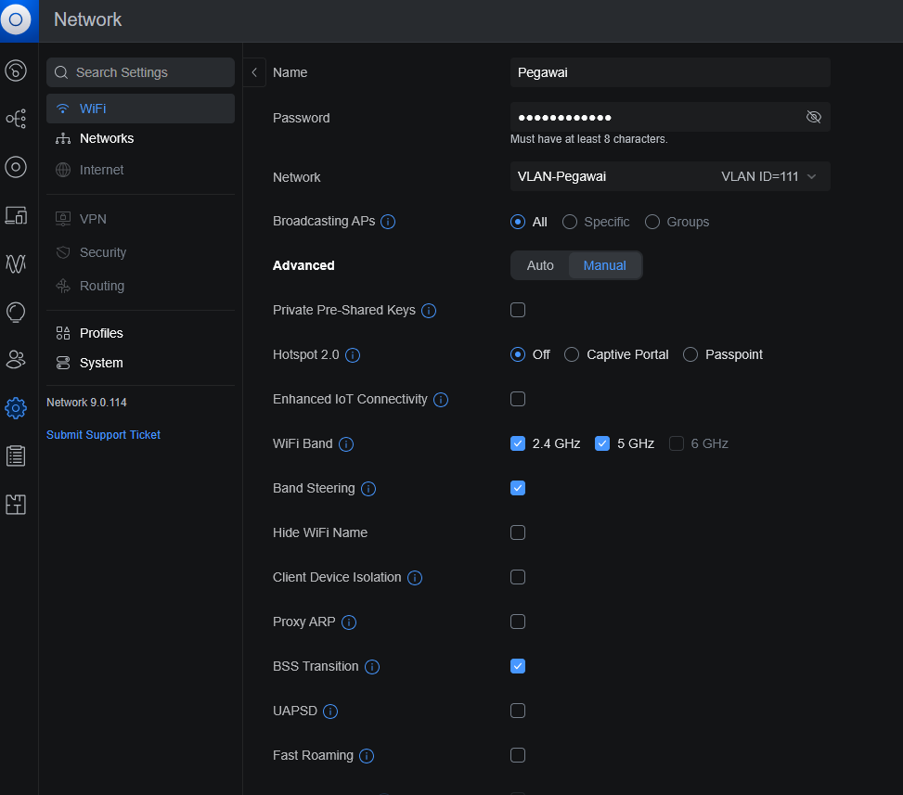Click the Search Settings field
903x795 pixels.
pos(140,72)
